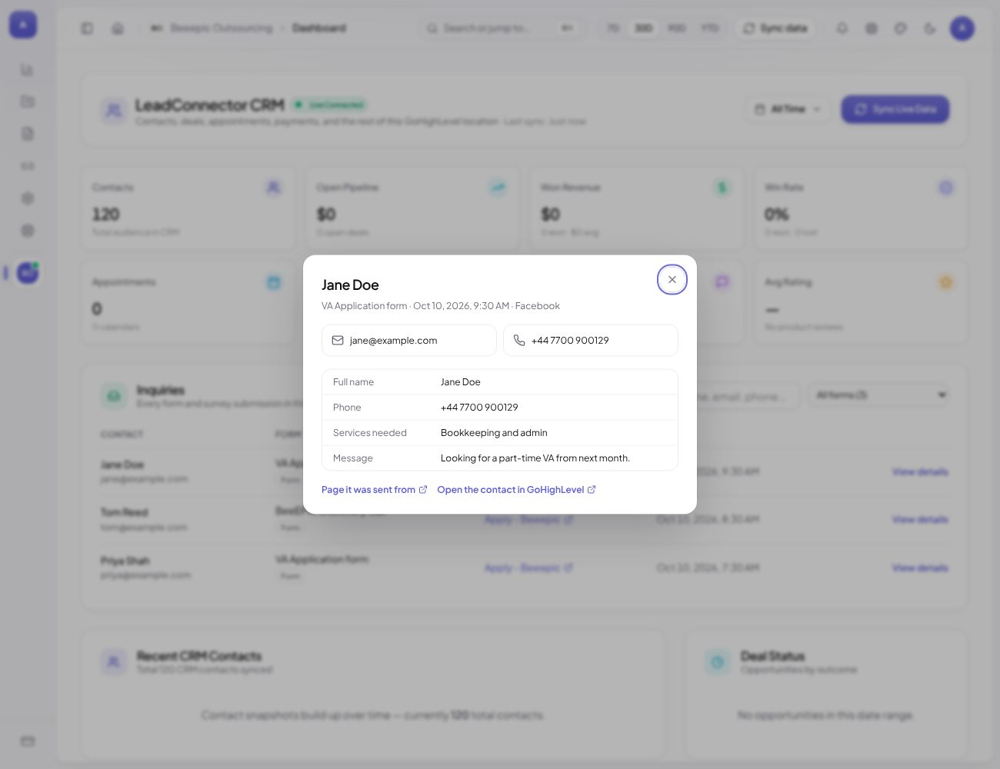1000x769 pixels.
Task: Select the 30D date range
Action: (644, 28)
